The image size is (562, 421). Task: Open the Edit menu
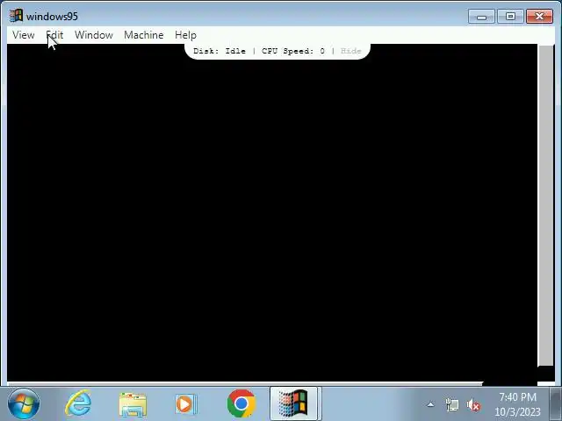(54, 35)
